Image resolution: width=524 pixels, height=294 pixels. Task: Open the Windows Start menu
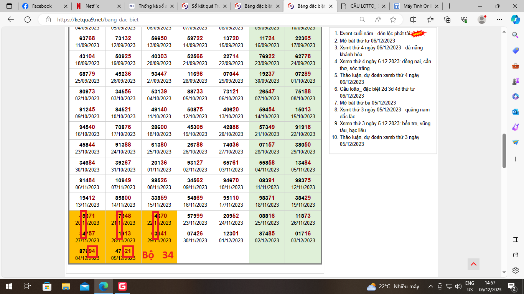pyautogui.click(x=9, y=286)
